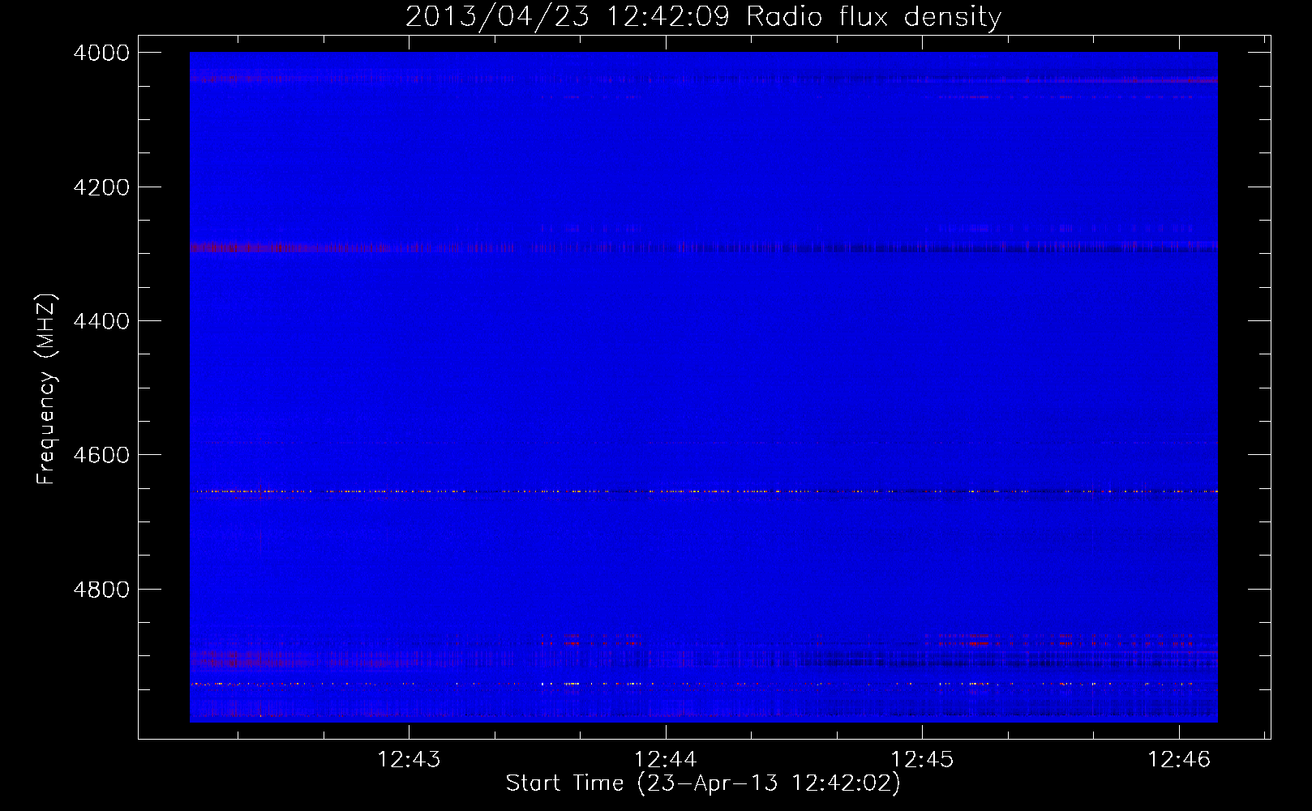Click the dotted orange line near 4650 MHz
1312x811 pixels.
pyautogui.click(x=704, y=491)
